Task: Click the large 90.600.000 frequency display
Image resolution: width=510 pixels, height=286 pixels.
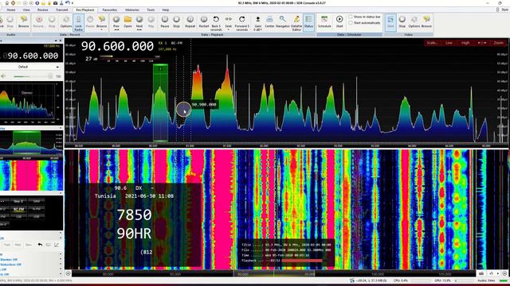Action: (117, 46)
